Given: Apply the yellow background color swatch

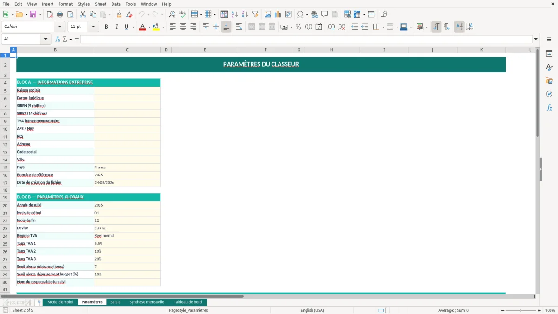Looking at the screenshot, I should [x=156, y=27].
